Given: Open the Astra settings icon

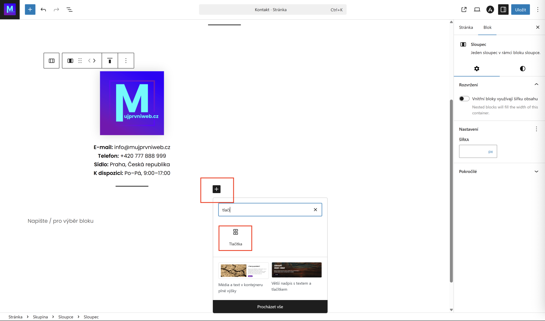Looking at the screenshot, I should (490, 10).
